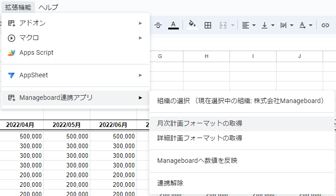Click Manageboardへ数値を反映
The height and width of the screenshot is (196, 336).
click(x=242, y=161)
